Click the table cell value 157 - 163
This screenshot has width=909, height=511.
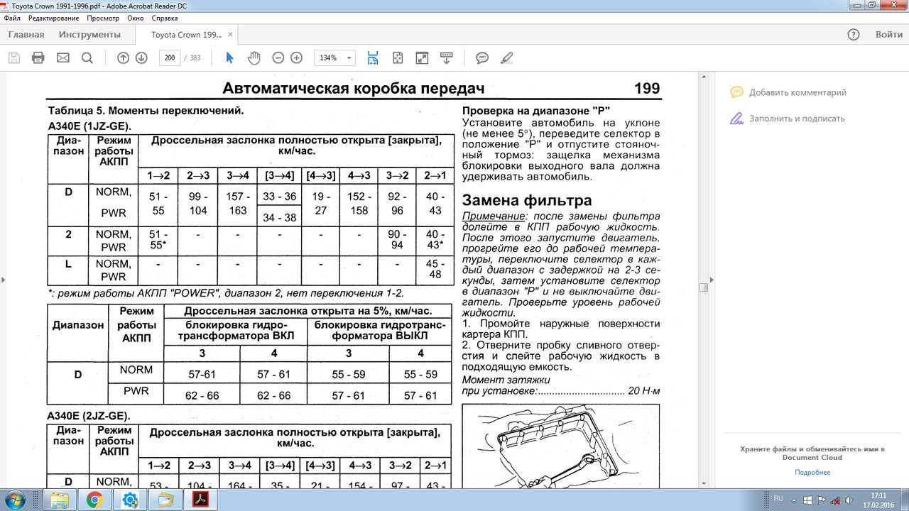238,203
